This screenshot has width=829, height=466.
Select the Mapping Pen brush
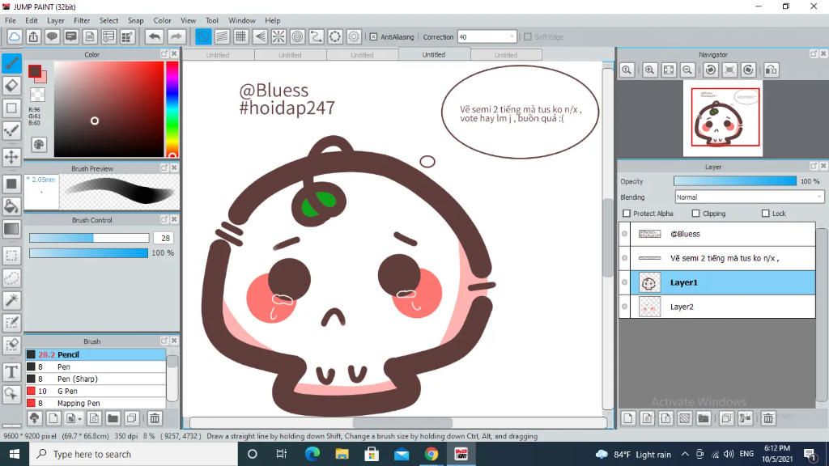[96, 403]
